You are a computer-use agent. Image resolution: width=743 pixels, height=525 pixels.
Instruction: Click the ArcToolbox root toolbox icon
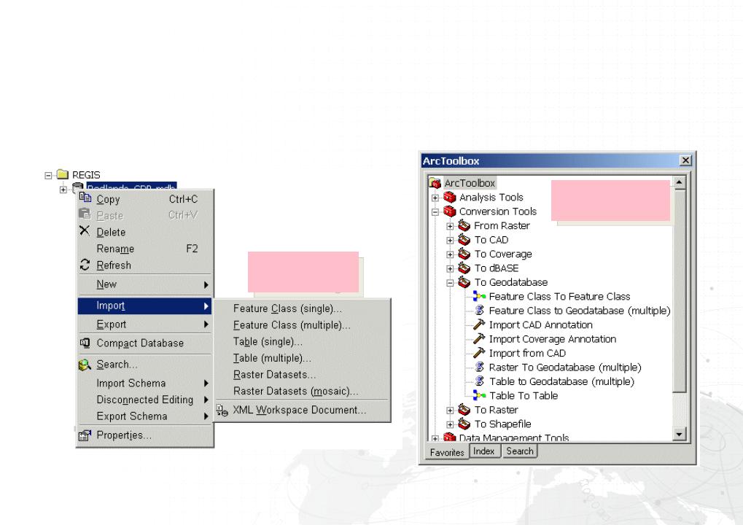(x=435, y=183)
